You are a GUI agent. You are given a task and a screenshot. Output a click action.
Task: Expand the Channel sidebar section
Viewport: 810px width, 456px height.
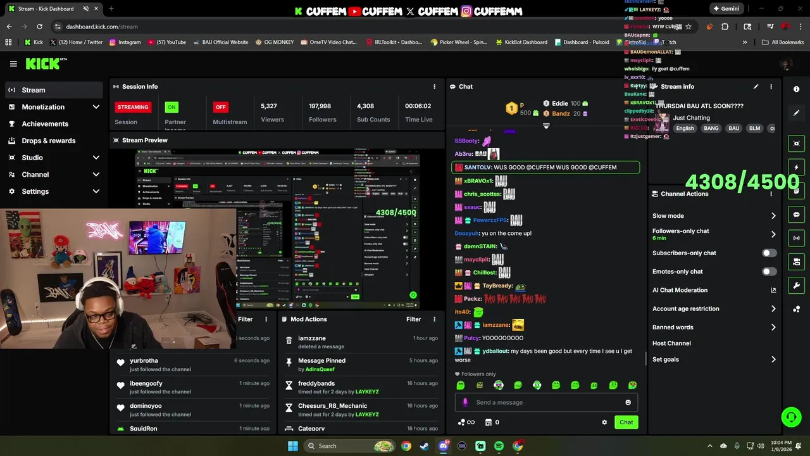coord(54,174)
